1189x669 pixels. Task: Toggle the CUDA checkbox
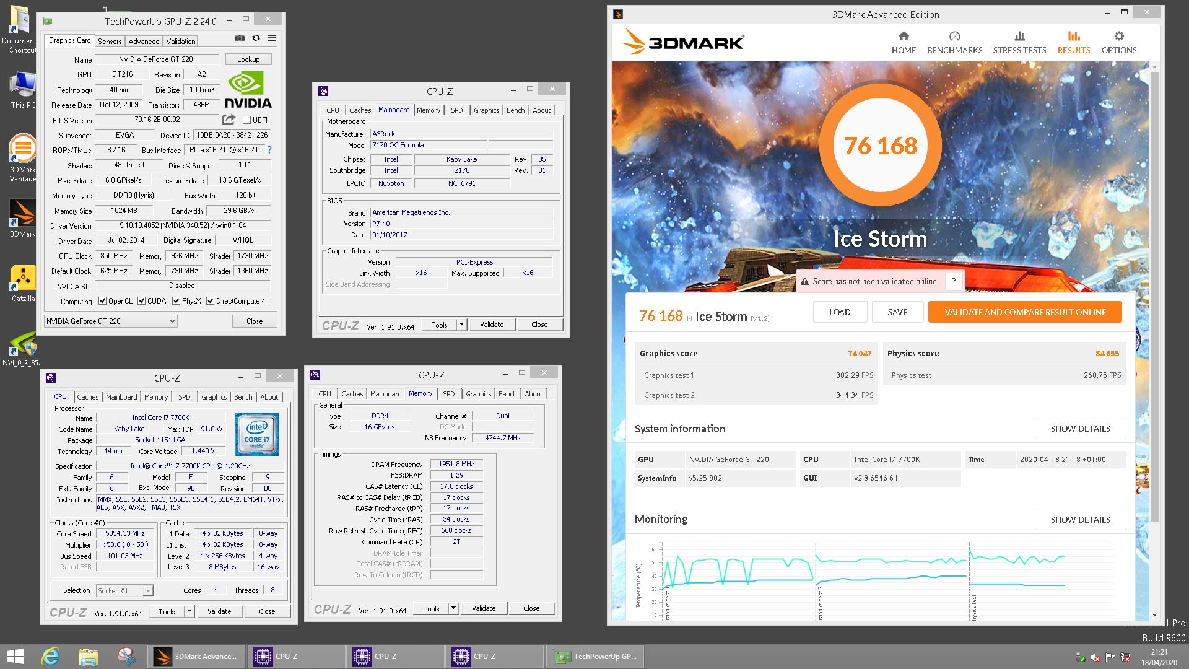(142, 301)
